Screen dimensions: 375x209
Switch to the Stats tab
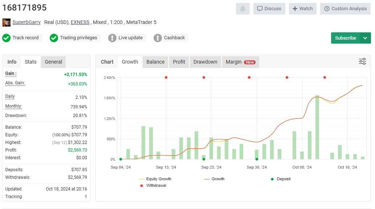[x=30, y=62]
